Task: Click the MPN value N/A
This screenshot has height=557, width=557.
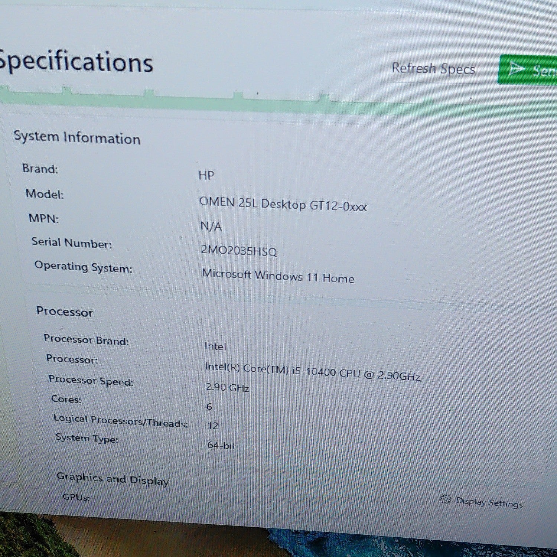Action: (x=211, y=226)
